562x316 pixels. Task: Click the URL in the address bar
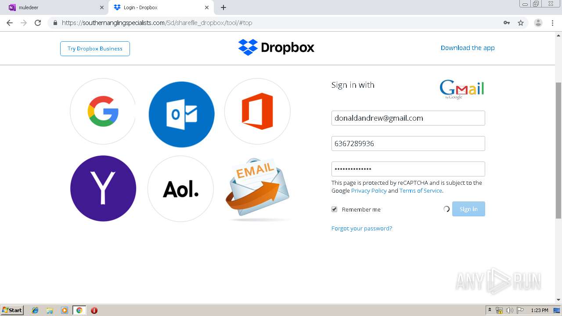(157, 23)
